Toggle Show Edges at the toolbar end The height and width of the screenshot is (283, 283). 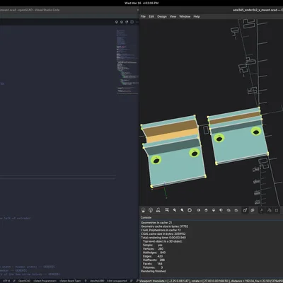coord(277,210)
